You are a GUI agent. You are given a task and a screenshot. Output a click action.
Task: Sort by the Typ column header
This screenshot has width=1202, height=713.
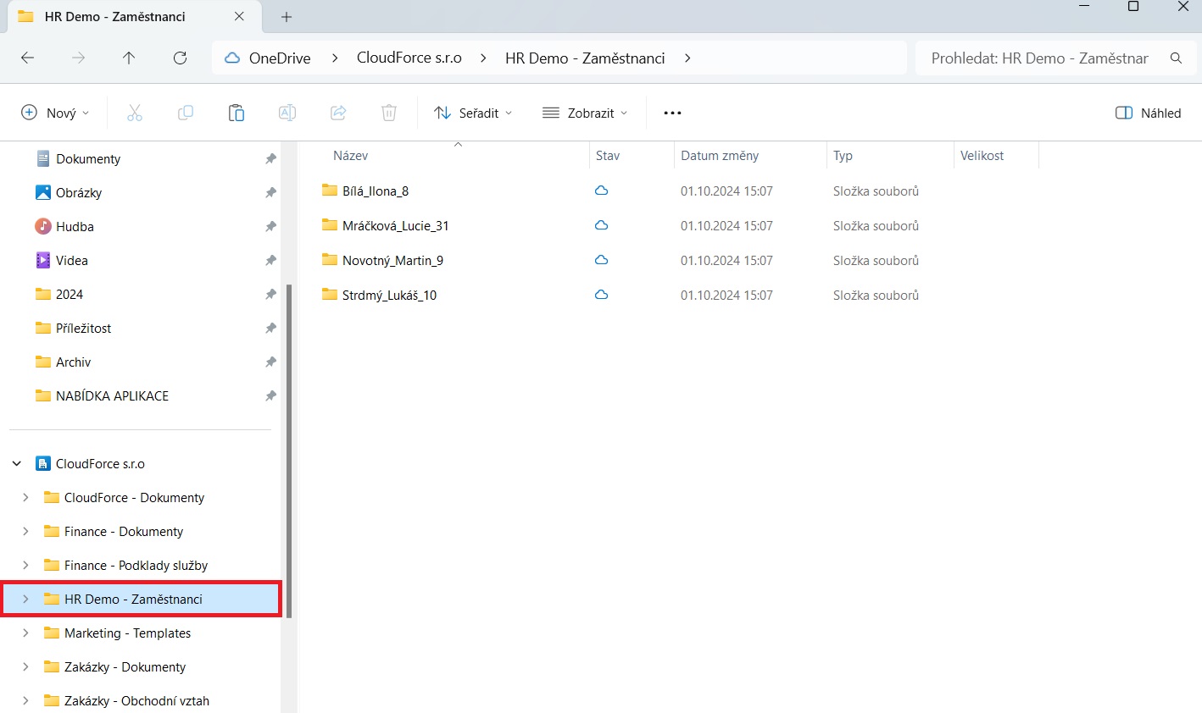[x=843, y=156]
